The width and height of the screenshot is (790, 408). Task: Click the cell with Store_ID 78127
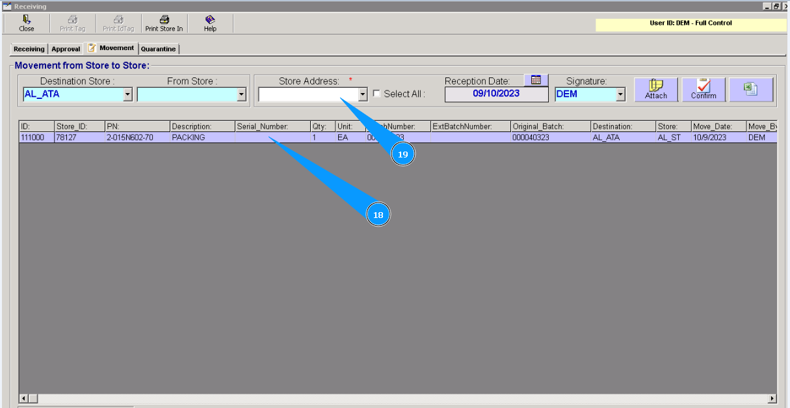[x=79, y=138]
